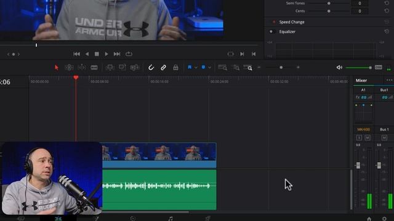The image size is (394, 221).
Task: Click the A1 pan control grid
Action: point(364,113)
